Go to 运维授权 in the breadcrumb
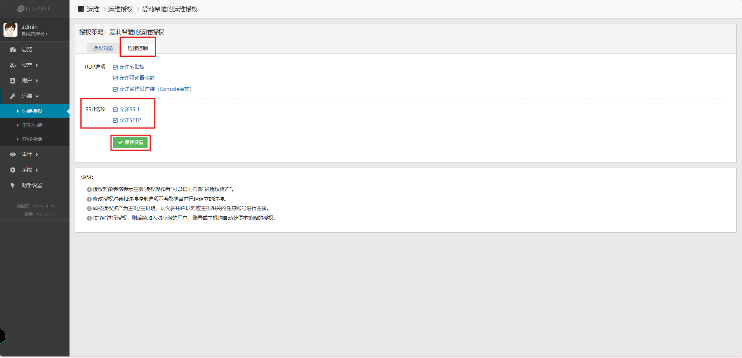The image size is (742, 358). pyautogui.click(x=120, y=9)
